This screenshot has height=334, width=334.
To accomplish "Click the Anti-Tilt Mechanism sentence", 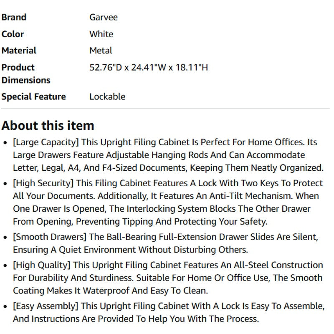I will point(195,196).
